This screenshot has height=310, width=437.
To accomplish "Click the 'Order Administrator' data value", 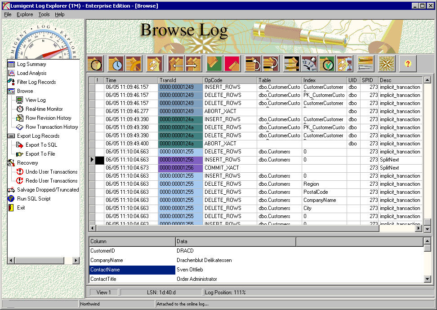I will pos(197,279).
